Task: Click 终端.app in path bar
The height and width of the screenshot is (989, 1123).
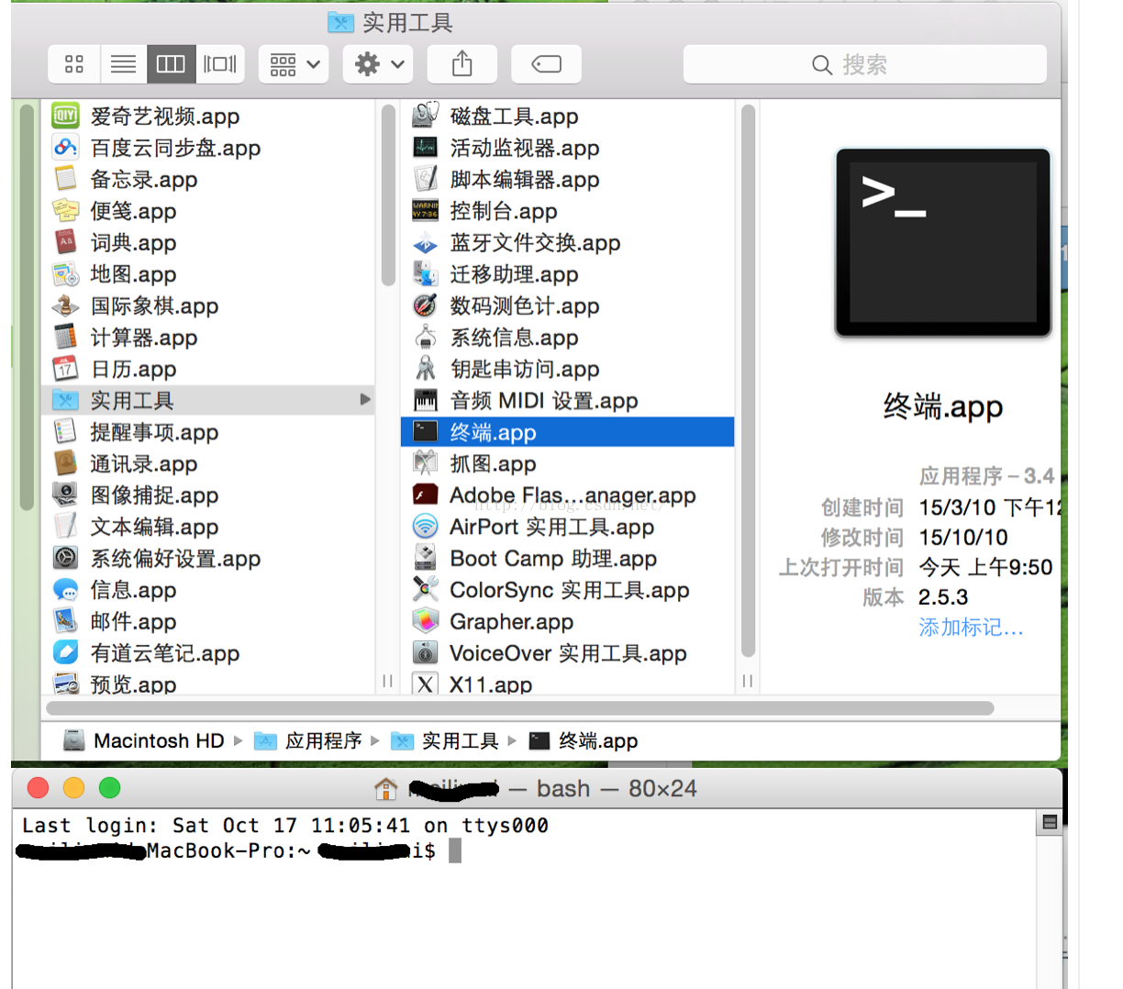Action: pos(584,740)
